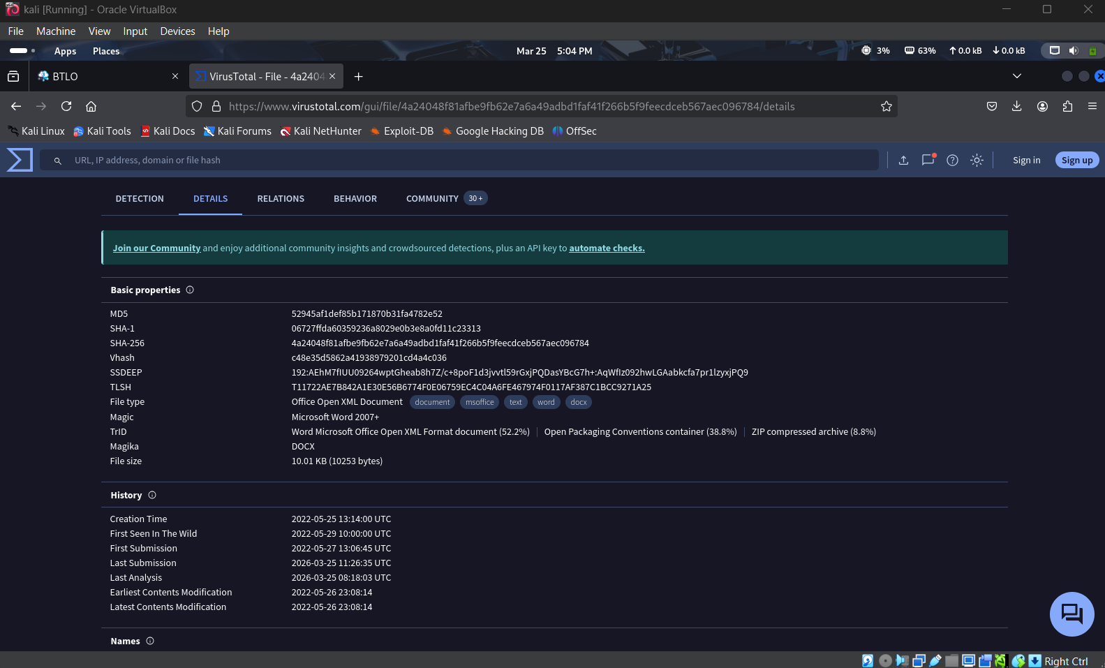Click the Firefox View icon in the tab bar
Image resolution: width=1105 pixels, height=668 pixels.
pos(13,76)
